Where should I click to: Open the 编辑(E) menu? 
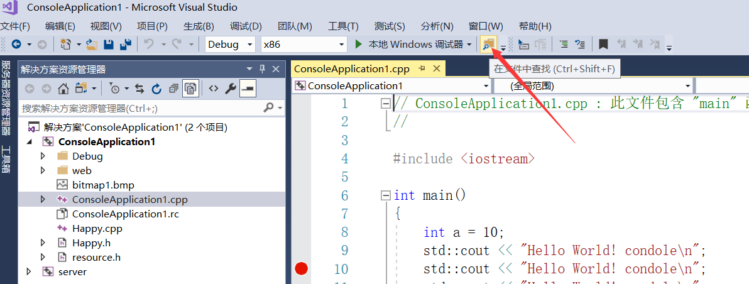tap(60, 26)
